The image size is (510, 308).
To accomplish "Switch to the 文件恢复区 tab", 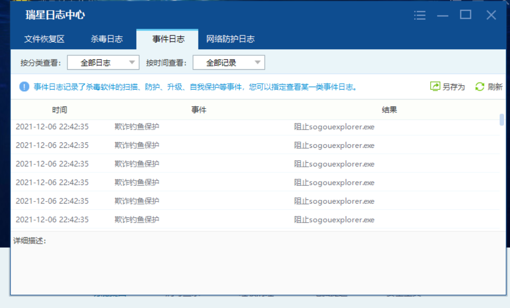I will tap(45, 39).
